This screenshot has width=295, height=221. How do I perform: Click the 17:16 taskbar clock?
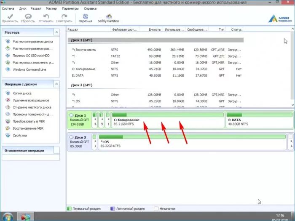click(x=280, y=215)
